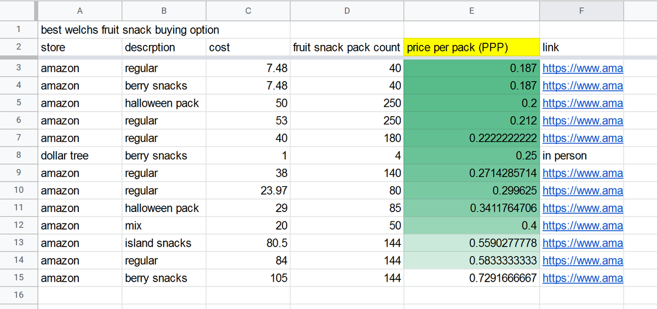Click the 'in person' cell
The image size is (657, 309).
(x=581, y=156)
